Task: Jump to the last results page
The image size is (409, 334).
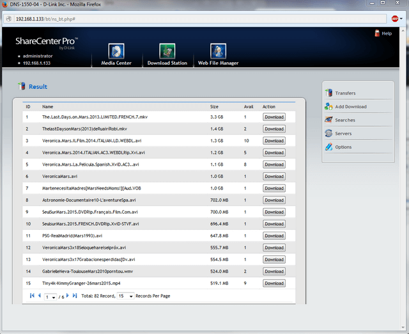Action: point(75,296)
